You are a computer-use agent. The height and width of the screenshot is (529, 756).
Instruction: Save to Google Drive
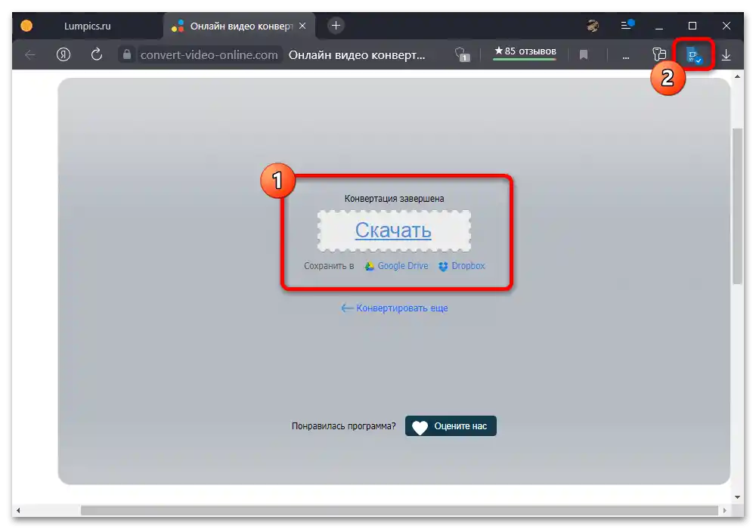[x=396, y=266]
